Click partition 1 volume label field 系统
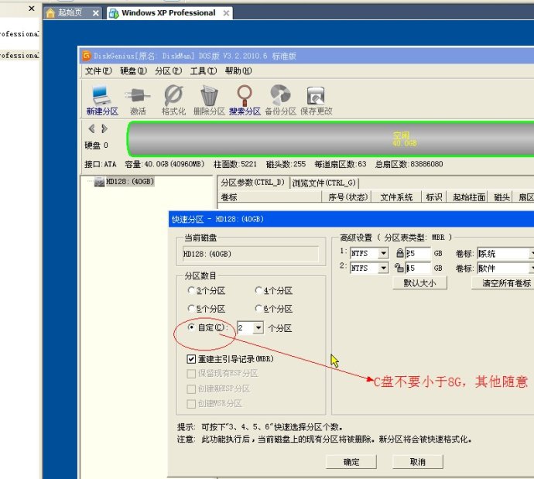This screenshot has width=534, height=479. click(x=505, y=253)
